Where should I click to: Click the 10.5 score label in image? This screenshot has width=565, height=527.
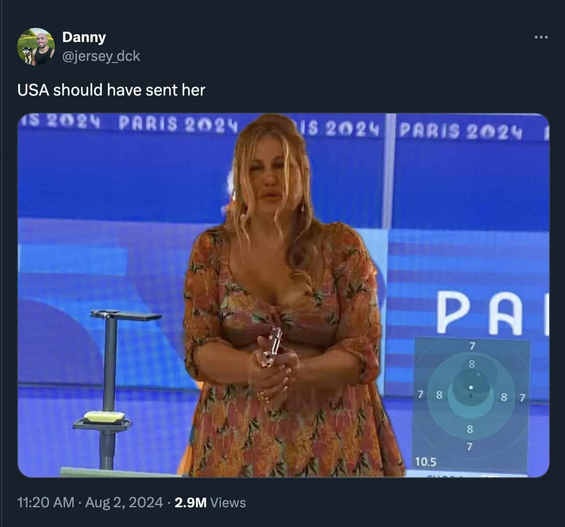(x=426, y=462)
